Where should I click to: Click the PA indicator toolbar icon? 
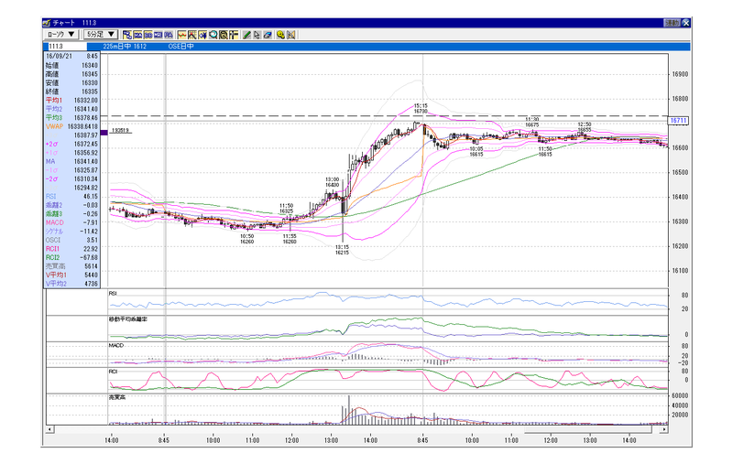169,35
